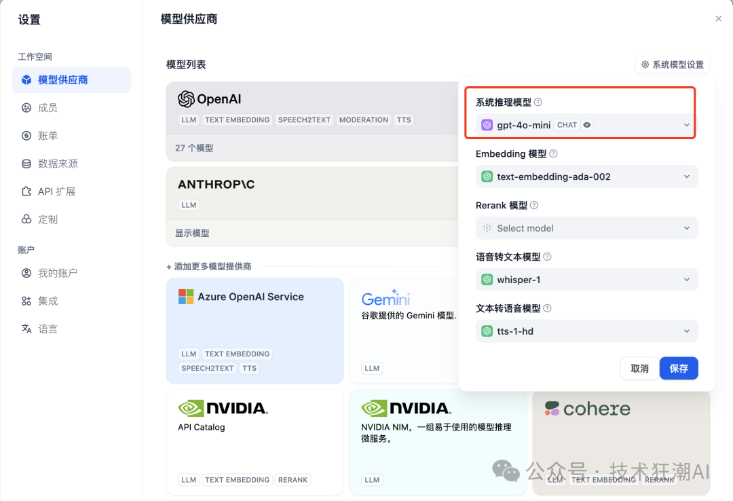Image resolution: width=733 pixels, height=501 pixels.
Task: Click the help icon beside 语音转文本模型
Action: coord(548,257)
